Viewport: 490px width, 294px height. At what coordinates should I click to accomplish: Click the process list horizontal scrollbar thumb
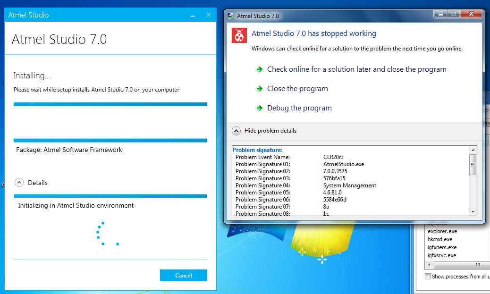(x=463, y=265)
